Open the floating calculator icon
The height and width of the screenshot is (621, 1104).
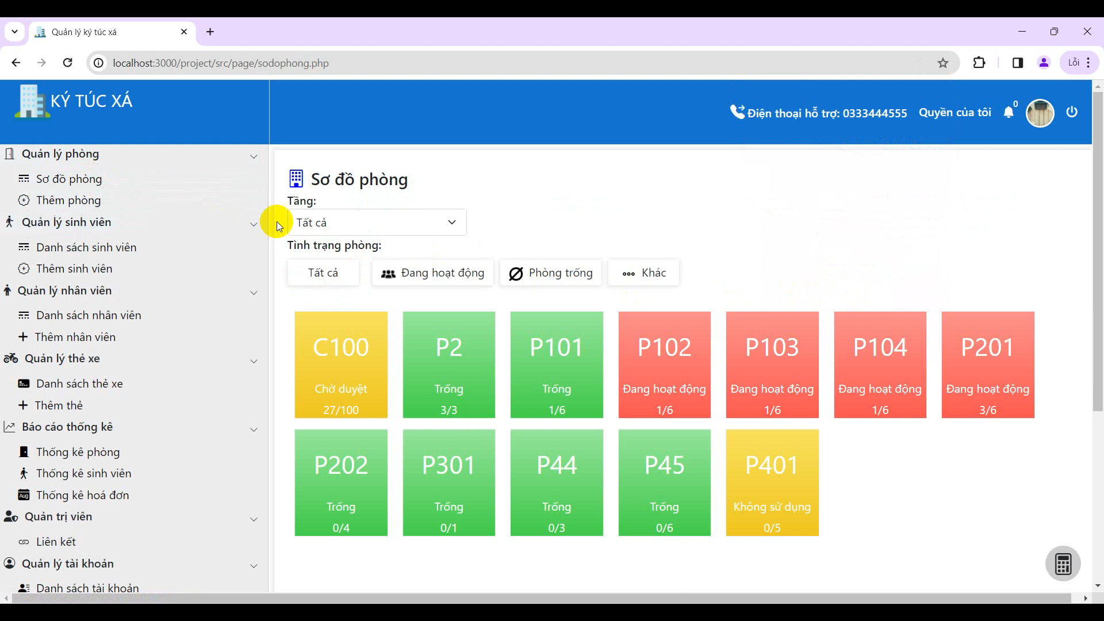(1063, 563)
